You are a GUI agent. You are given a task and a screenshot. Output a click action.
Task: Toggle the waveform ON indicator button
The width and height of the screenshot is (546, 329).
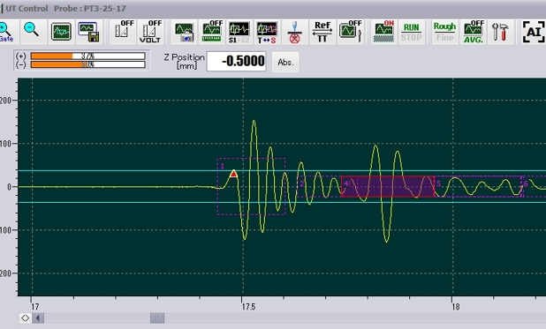(383, 32)
